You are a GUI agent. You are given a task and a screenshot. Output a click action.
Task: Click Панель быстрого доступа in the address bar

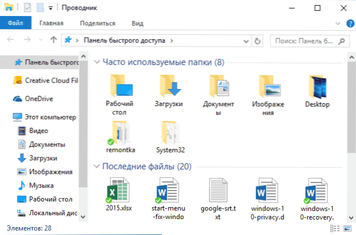(124, 40)
